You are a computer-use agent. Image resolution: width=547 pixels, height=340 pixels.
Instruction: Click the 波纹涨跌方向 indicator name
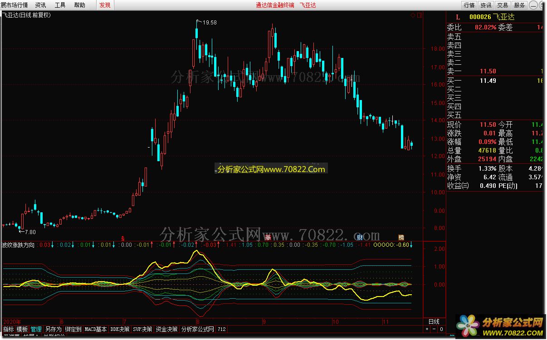[18, 245]
